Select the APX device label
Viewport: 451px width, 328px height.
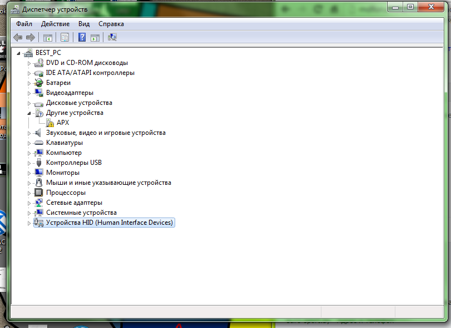(63, 123)
